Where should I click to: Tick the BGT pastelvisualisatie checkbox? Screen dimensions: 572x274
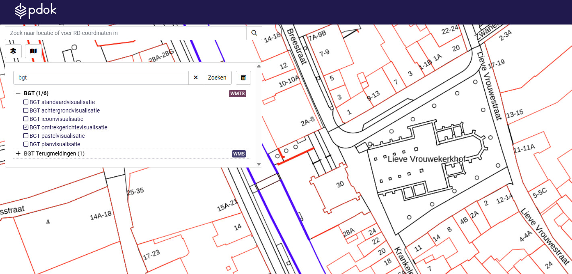(x=26, y=136)
